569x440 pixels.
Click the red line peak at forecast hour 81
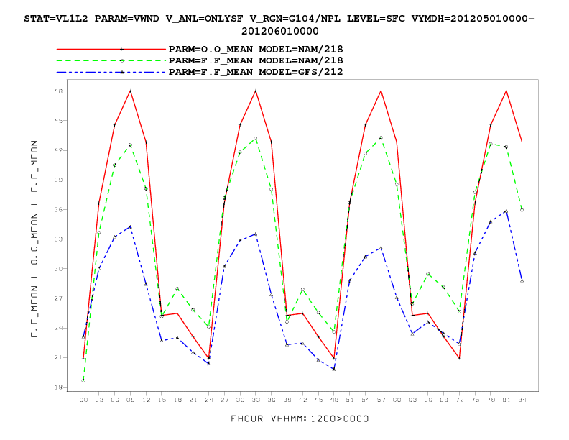(506, 91)
